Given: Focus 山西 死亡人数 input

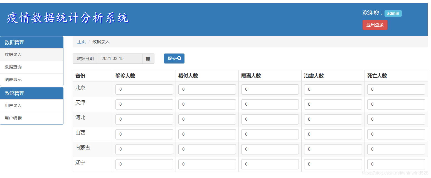Looking at the screenshot, I should pyautogui.click(x=396, y=134).
